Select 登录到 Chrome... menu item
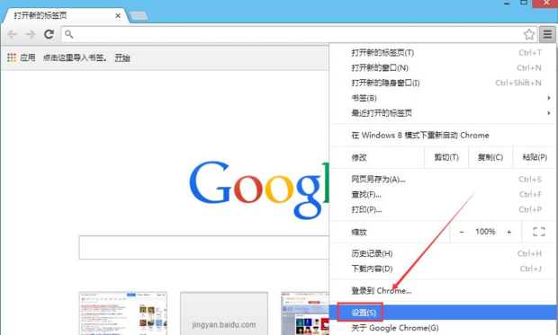 click(x=443, y=291)
